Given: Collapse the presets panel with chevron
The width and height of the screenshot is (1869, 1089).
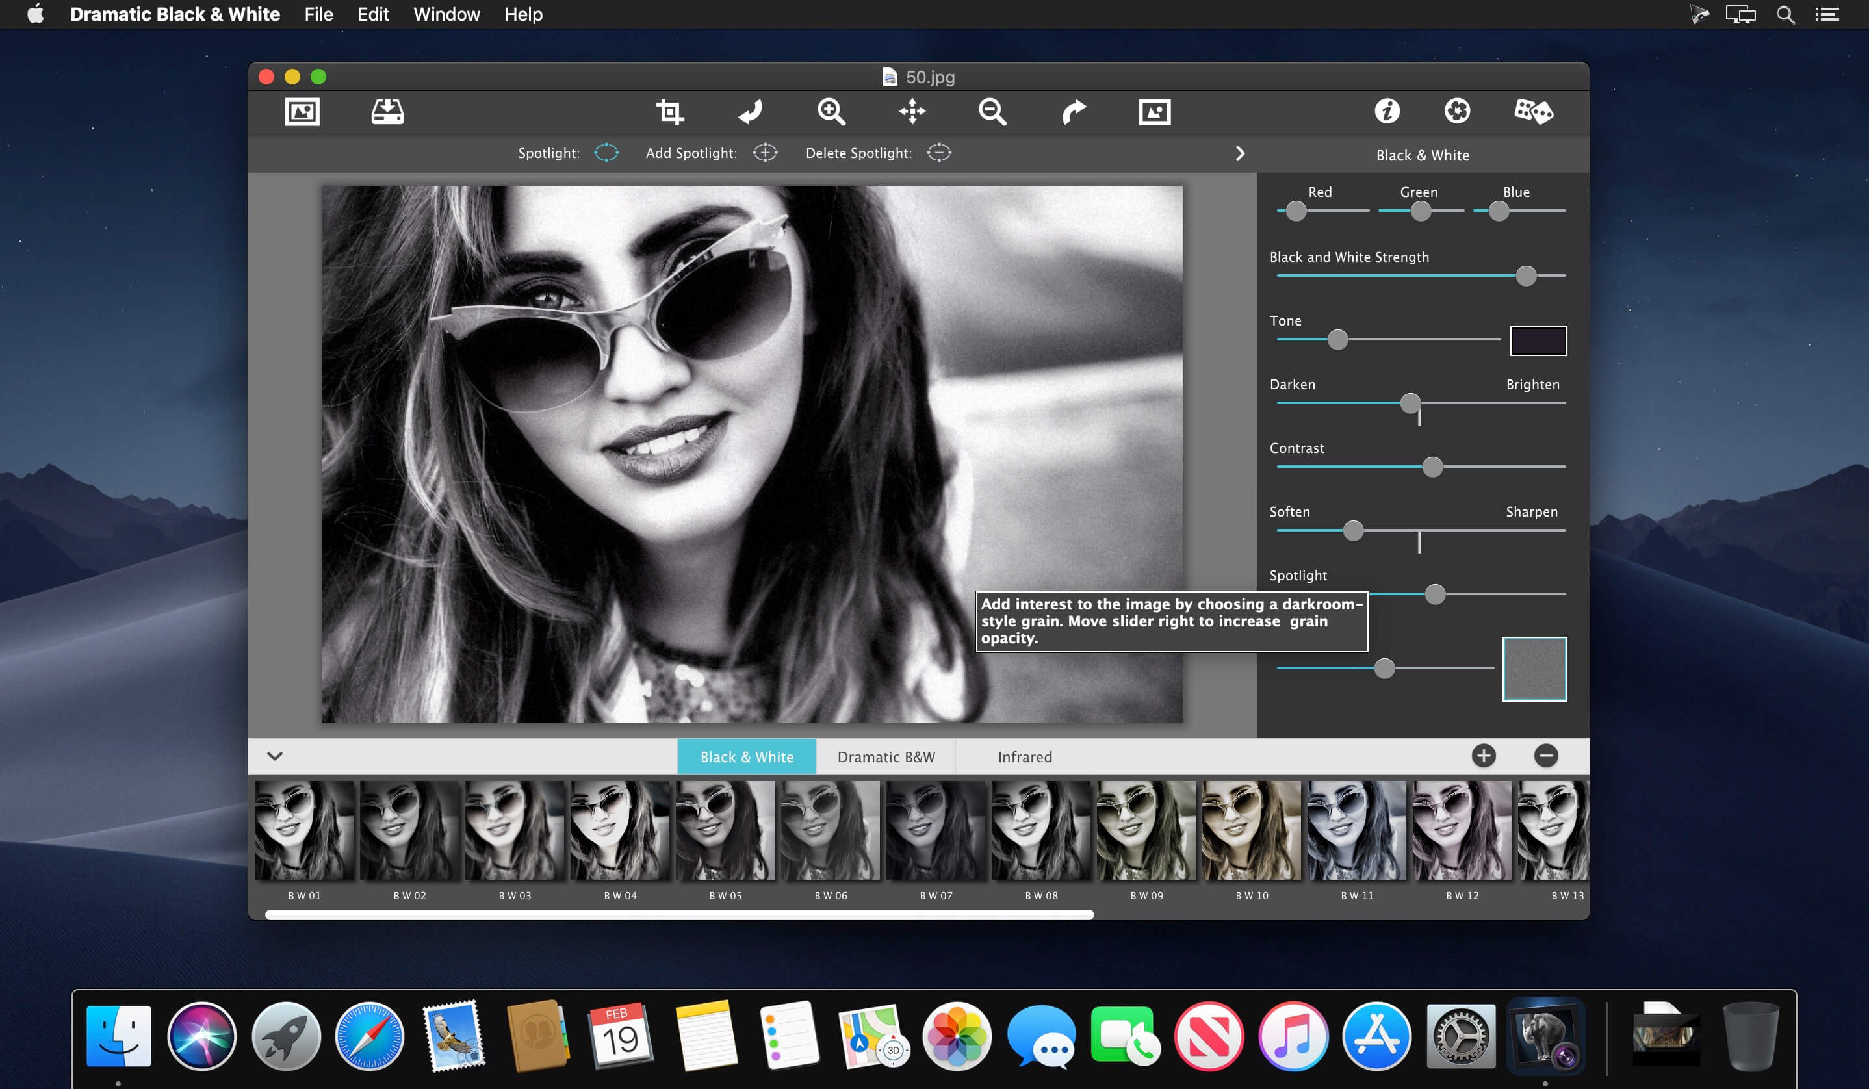Looking at the screenshot, I should [x=274, y=756].
